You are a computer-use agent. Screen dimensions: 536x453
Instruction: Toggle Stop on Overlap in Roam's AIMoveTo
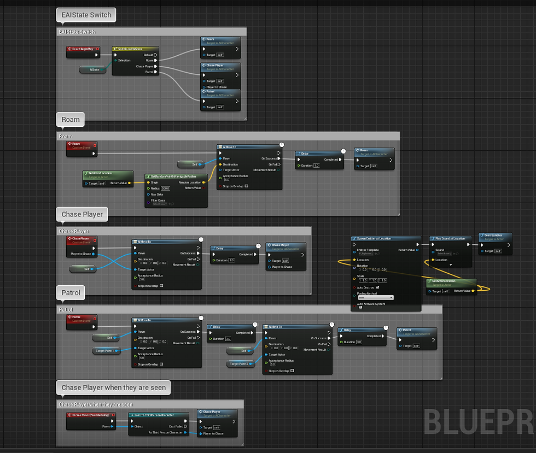pos(247,186)
